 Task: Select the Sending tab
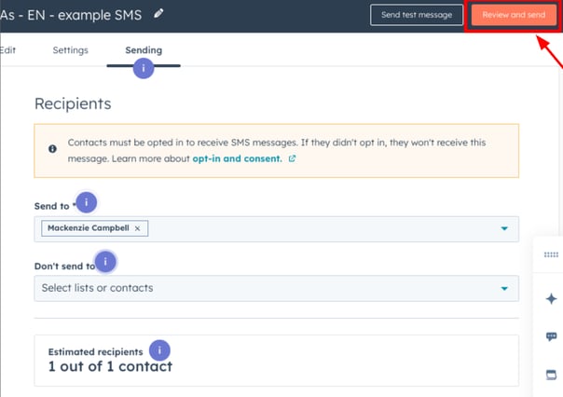(x=144, y=50)
